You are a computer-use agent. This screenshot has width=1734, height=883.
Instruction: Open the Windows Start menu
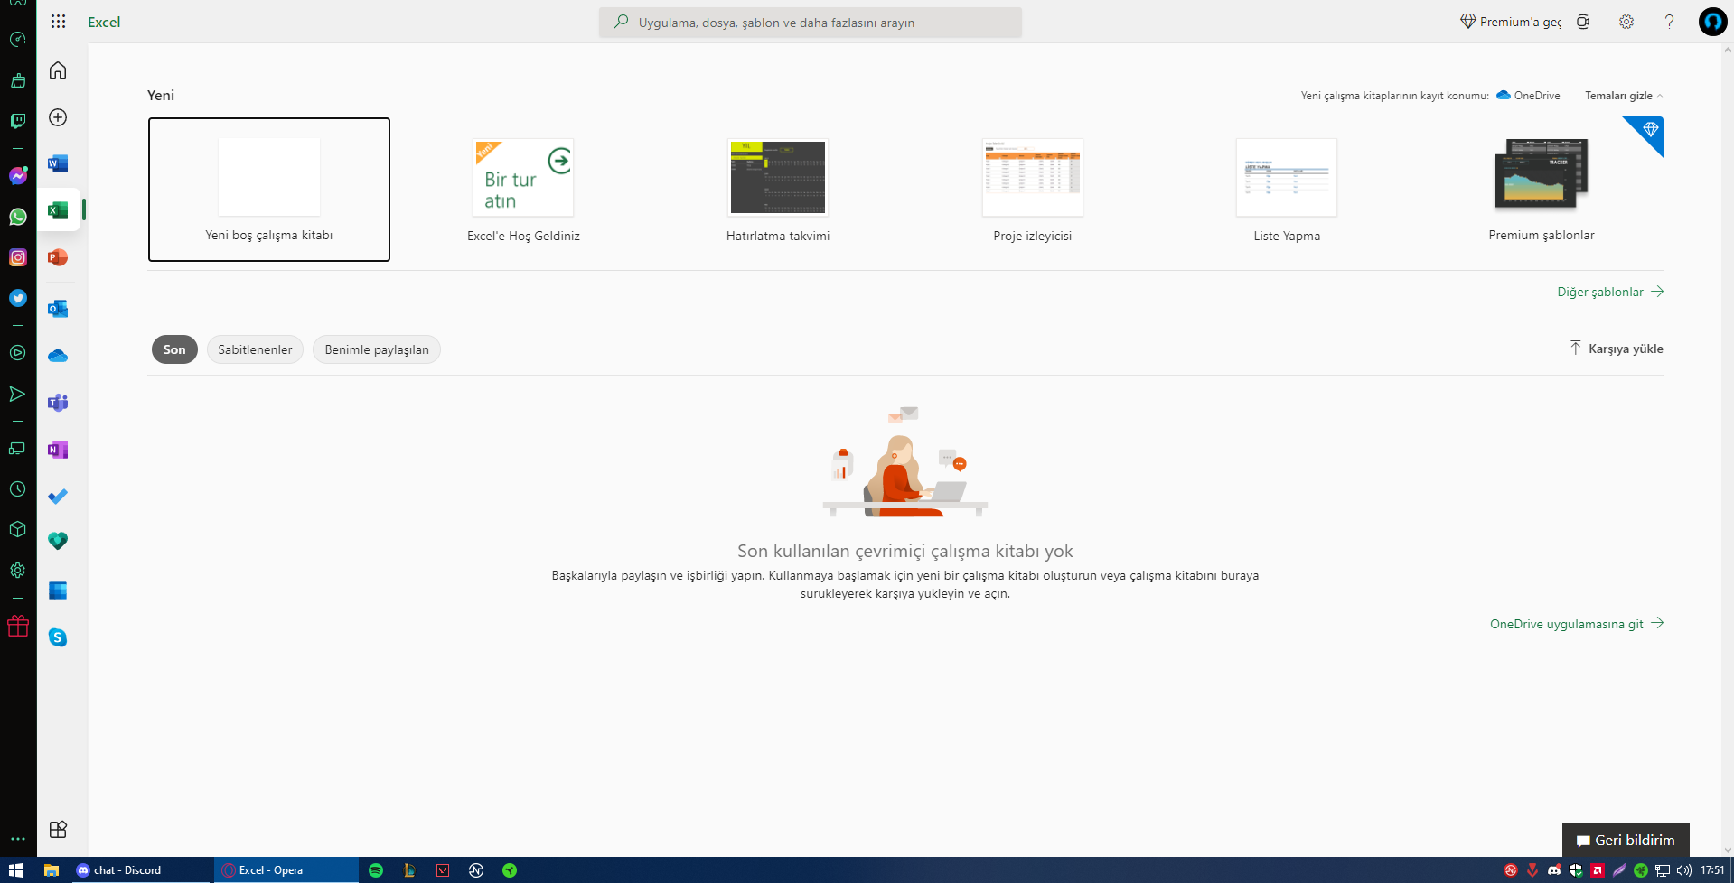(x=16, y=870)
